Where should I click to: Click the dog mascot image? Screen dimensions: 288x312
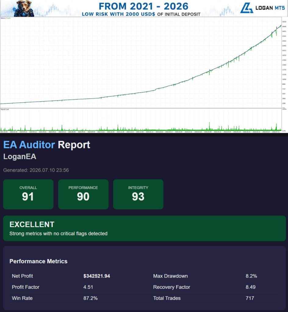tap(24, 8)
